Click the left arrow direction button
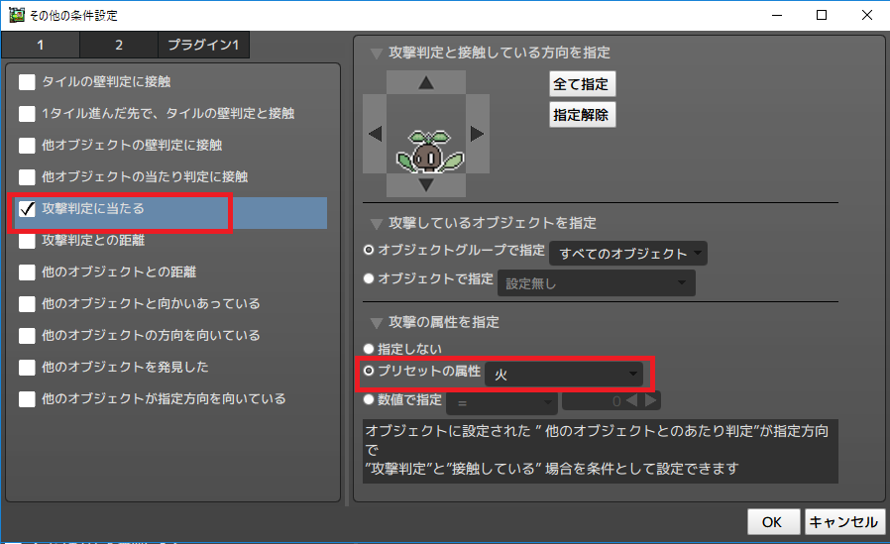 375,134
